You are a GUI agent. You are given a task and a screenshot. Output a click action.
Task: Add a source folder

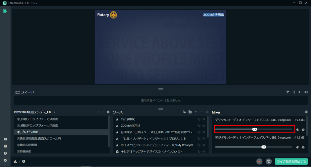coord(190,112)
